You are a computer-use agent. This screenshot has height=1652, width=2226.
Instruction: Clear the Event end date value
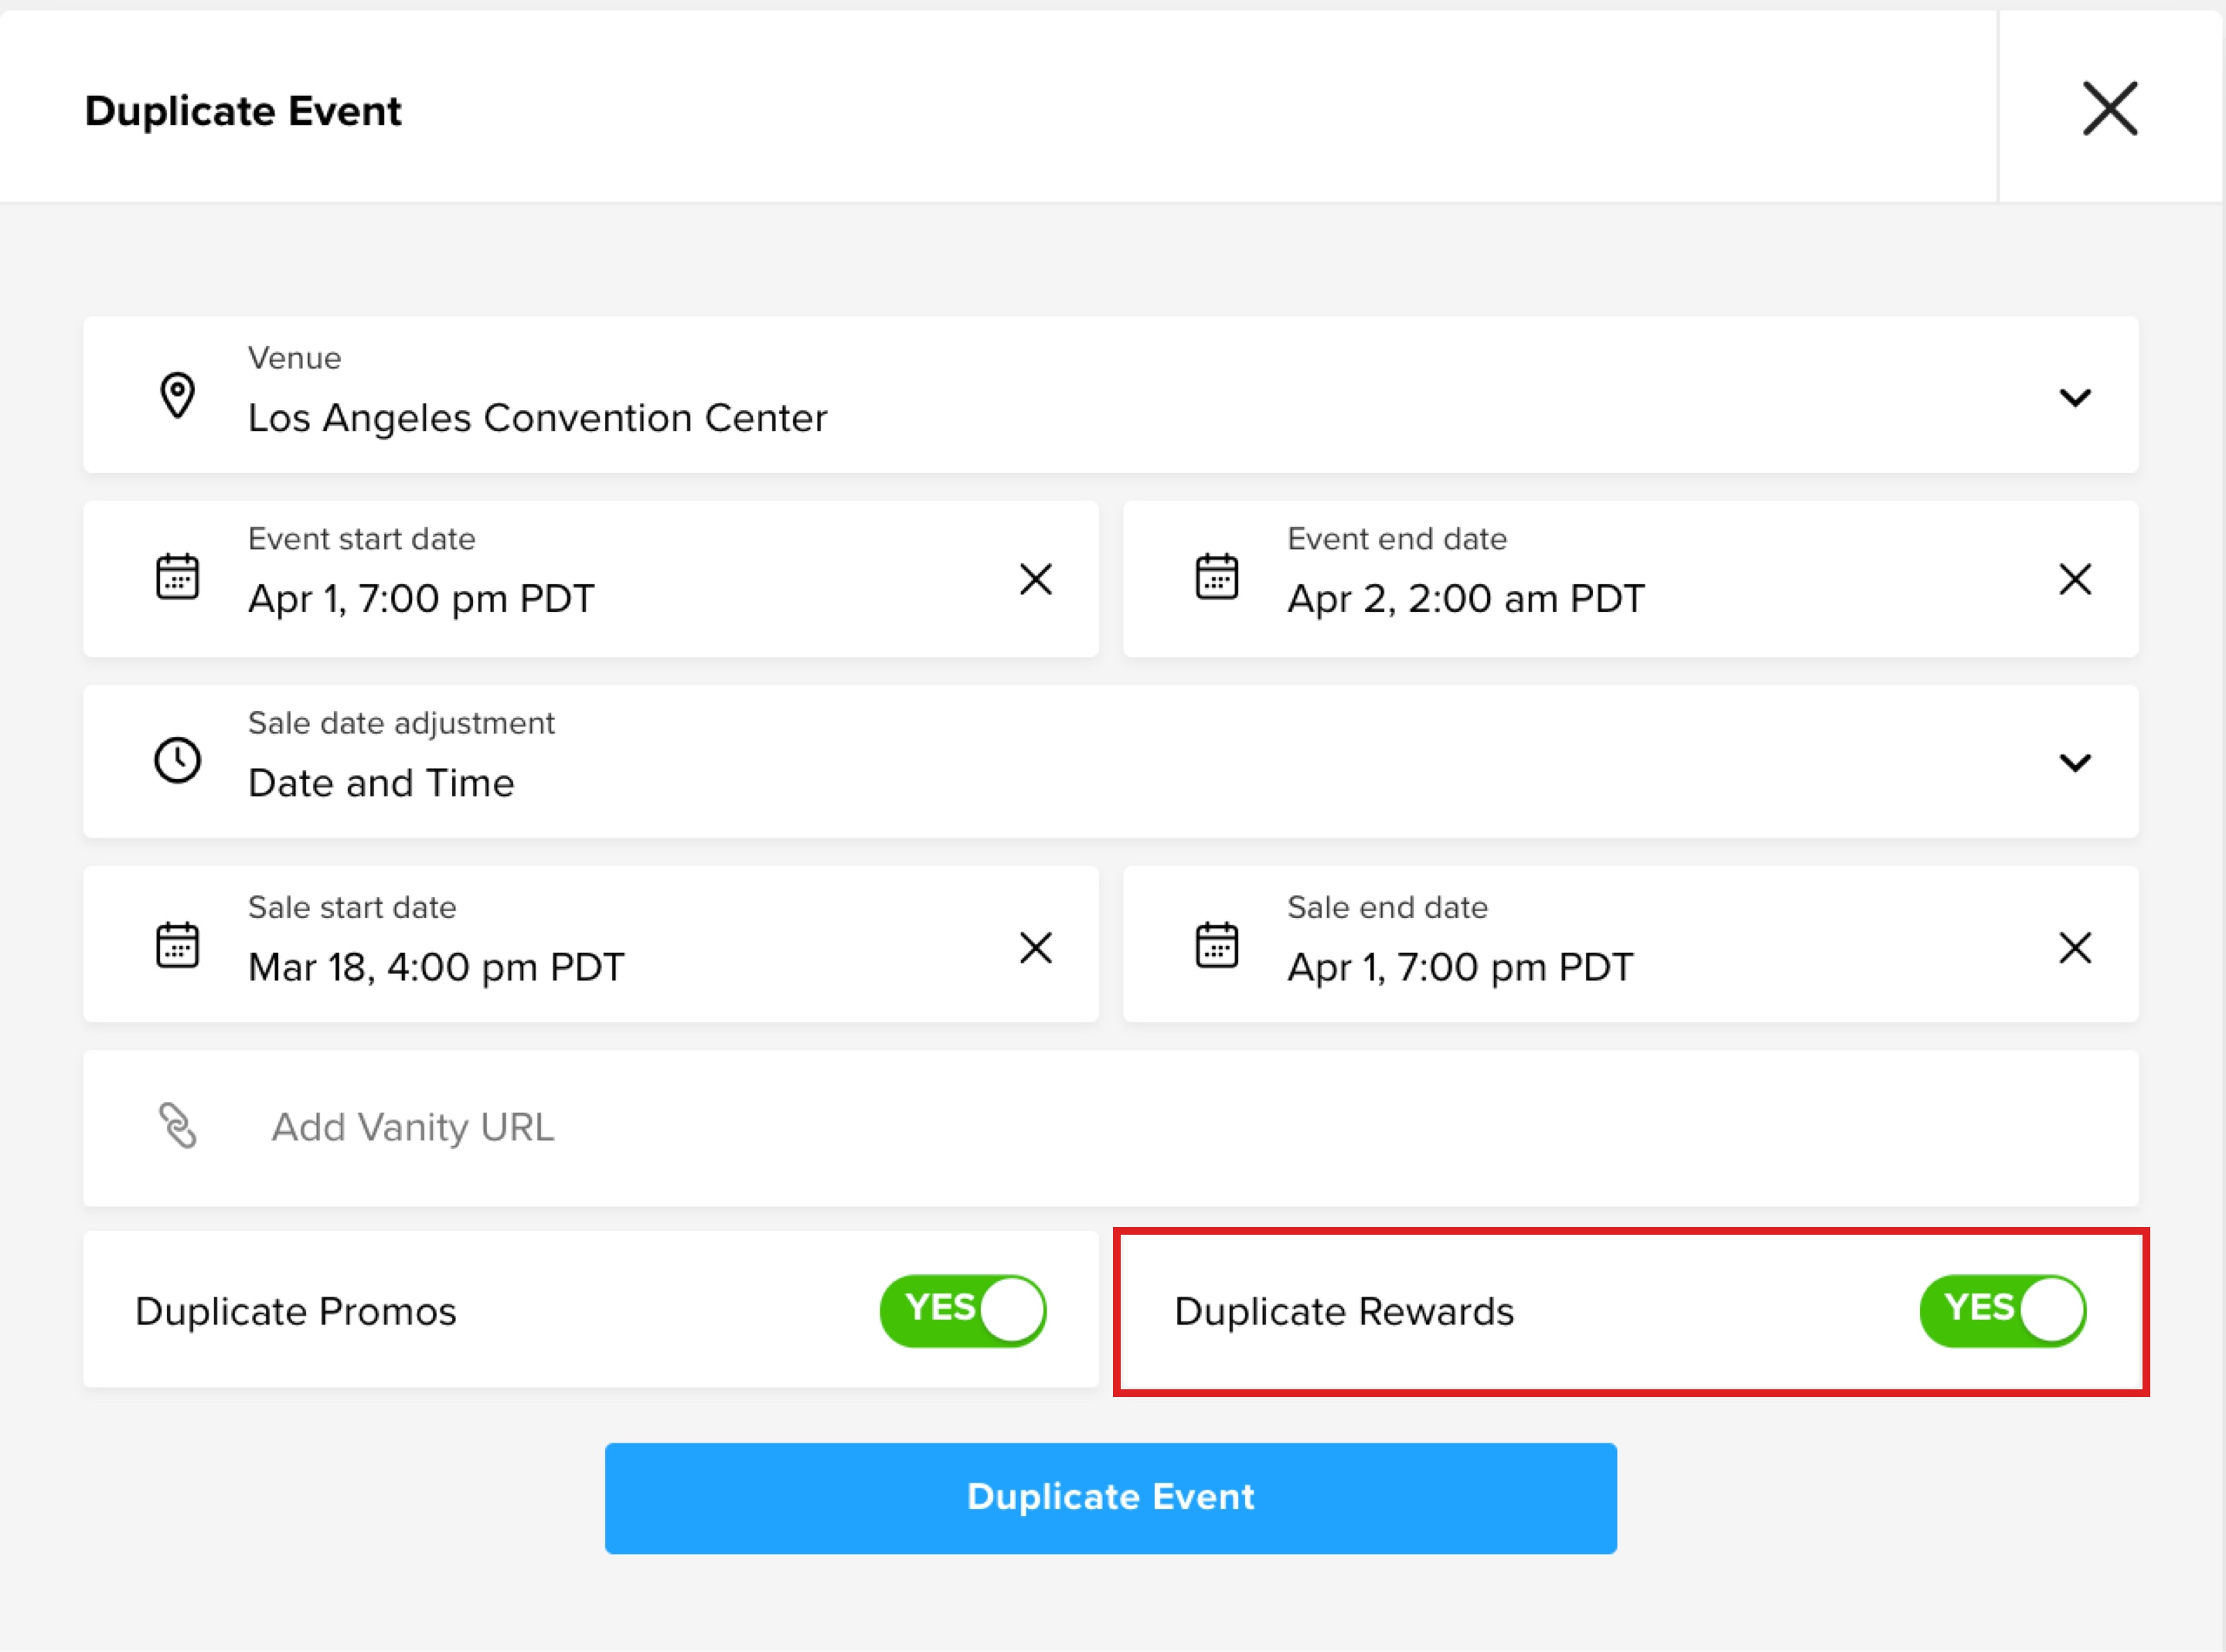click(2076, 579)
